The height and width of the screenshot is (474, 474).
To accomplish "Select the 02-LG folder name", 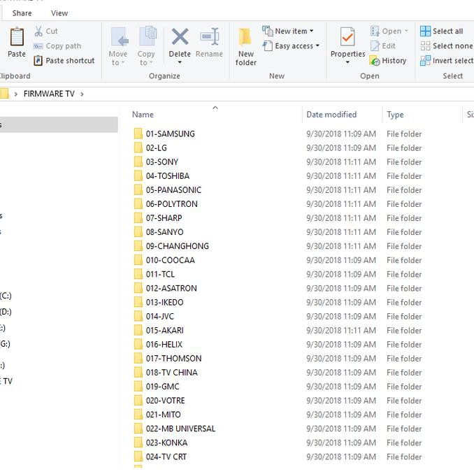I will pyautogui.click(x=157, y=148).
